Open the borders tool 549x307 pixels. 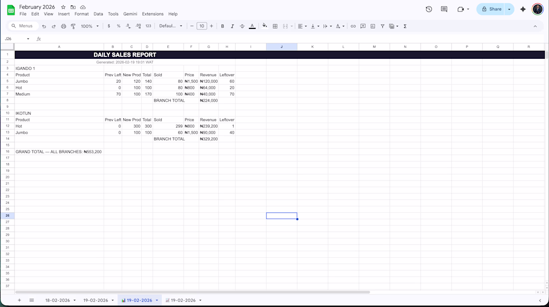tap(275, 26)
